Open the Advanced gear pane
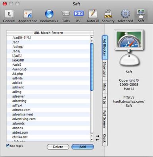The image size is (153, 157). (x=125, y=16)
